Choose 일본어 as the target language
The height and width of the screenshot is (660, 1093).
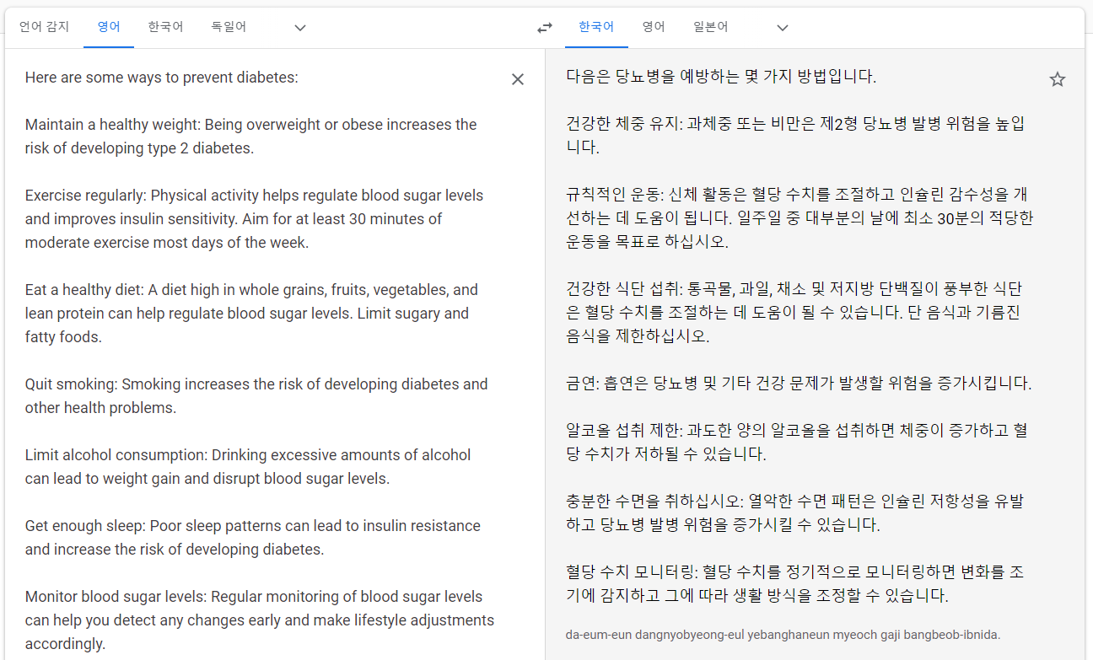click(711, 27)
